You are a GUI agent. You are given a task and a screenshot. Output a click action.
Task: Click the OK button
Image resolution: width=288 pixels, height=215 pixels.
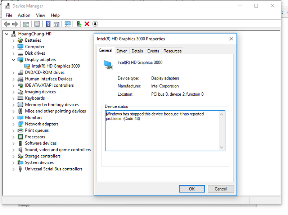tap(192, 189)
